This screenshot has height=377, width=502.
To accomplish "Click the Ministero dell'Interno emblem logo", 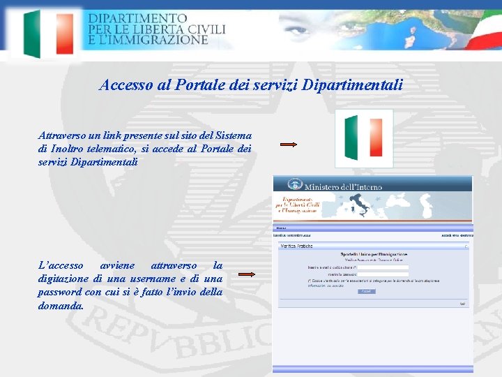I will tap(295, 184).
